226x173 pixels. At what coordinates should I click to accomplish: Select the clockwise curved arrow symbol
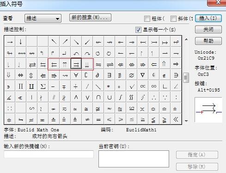pyautogui.click(x=87, y=53)
